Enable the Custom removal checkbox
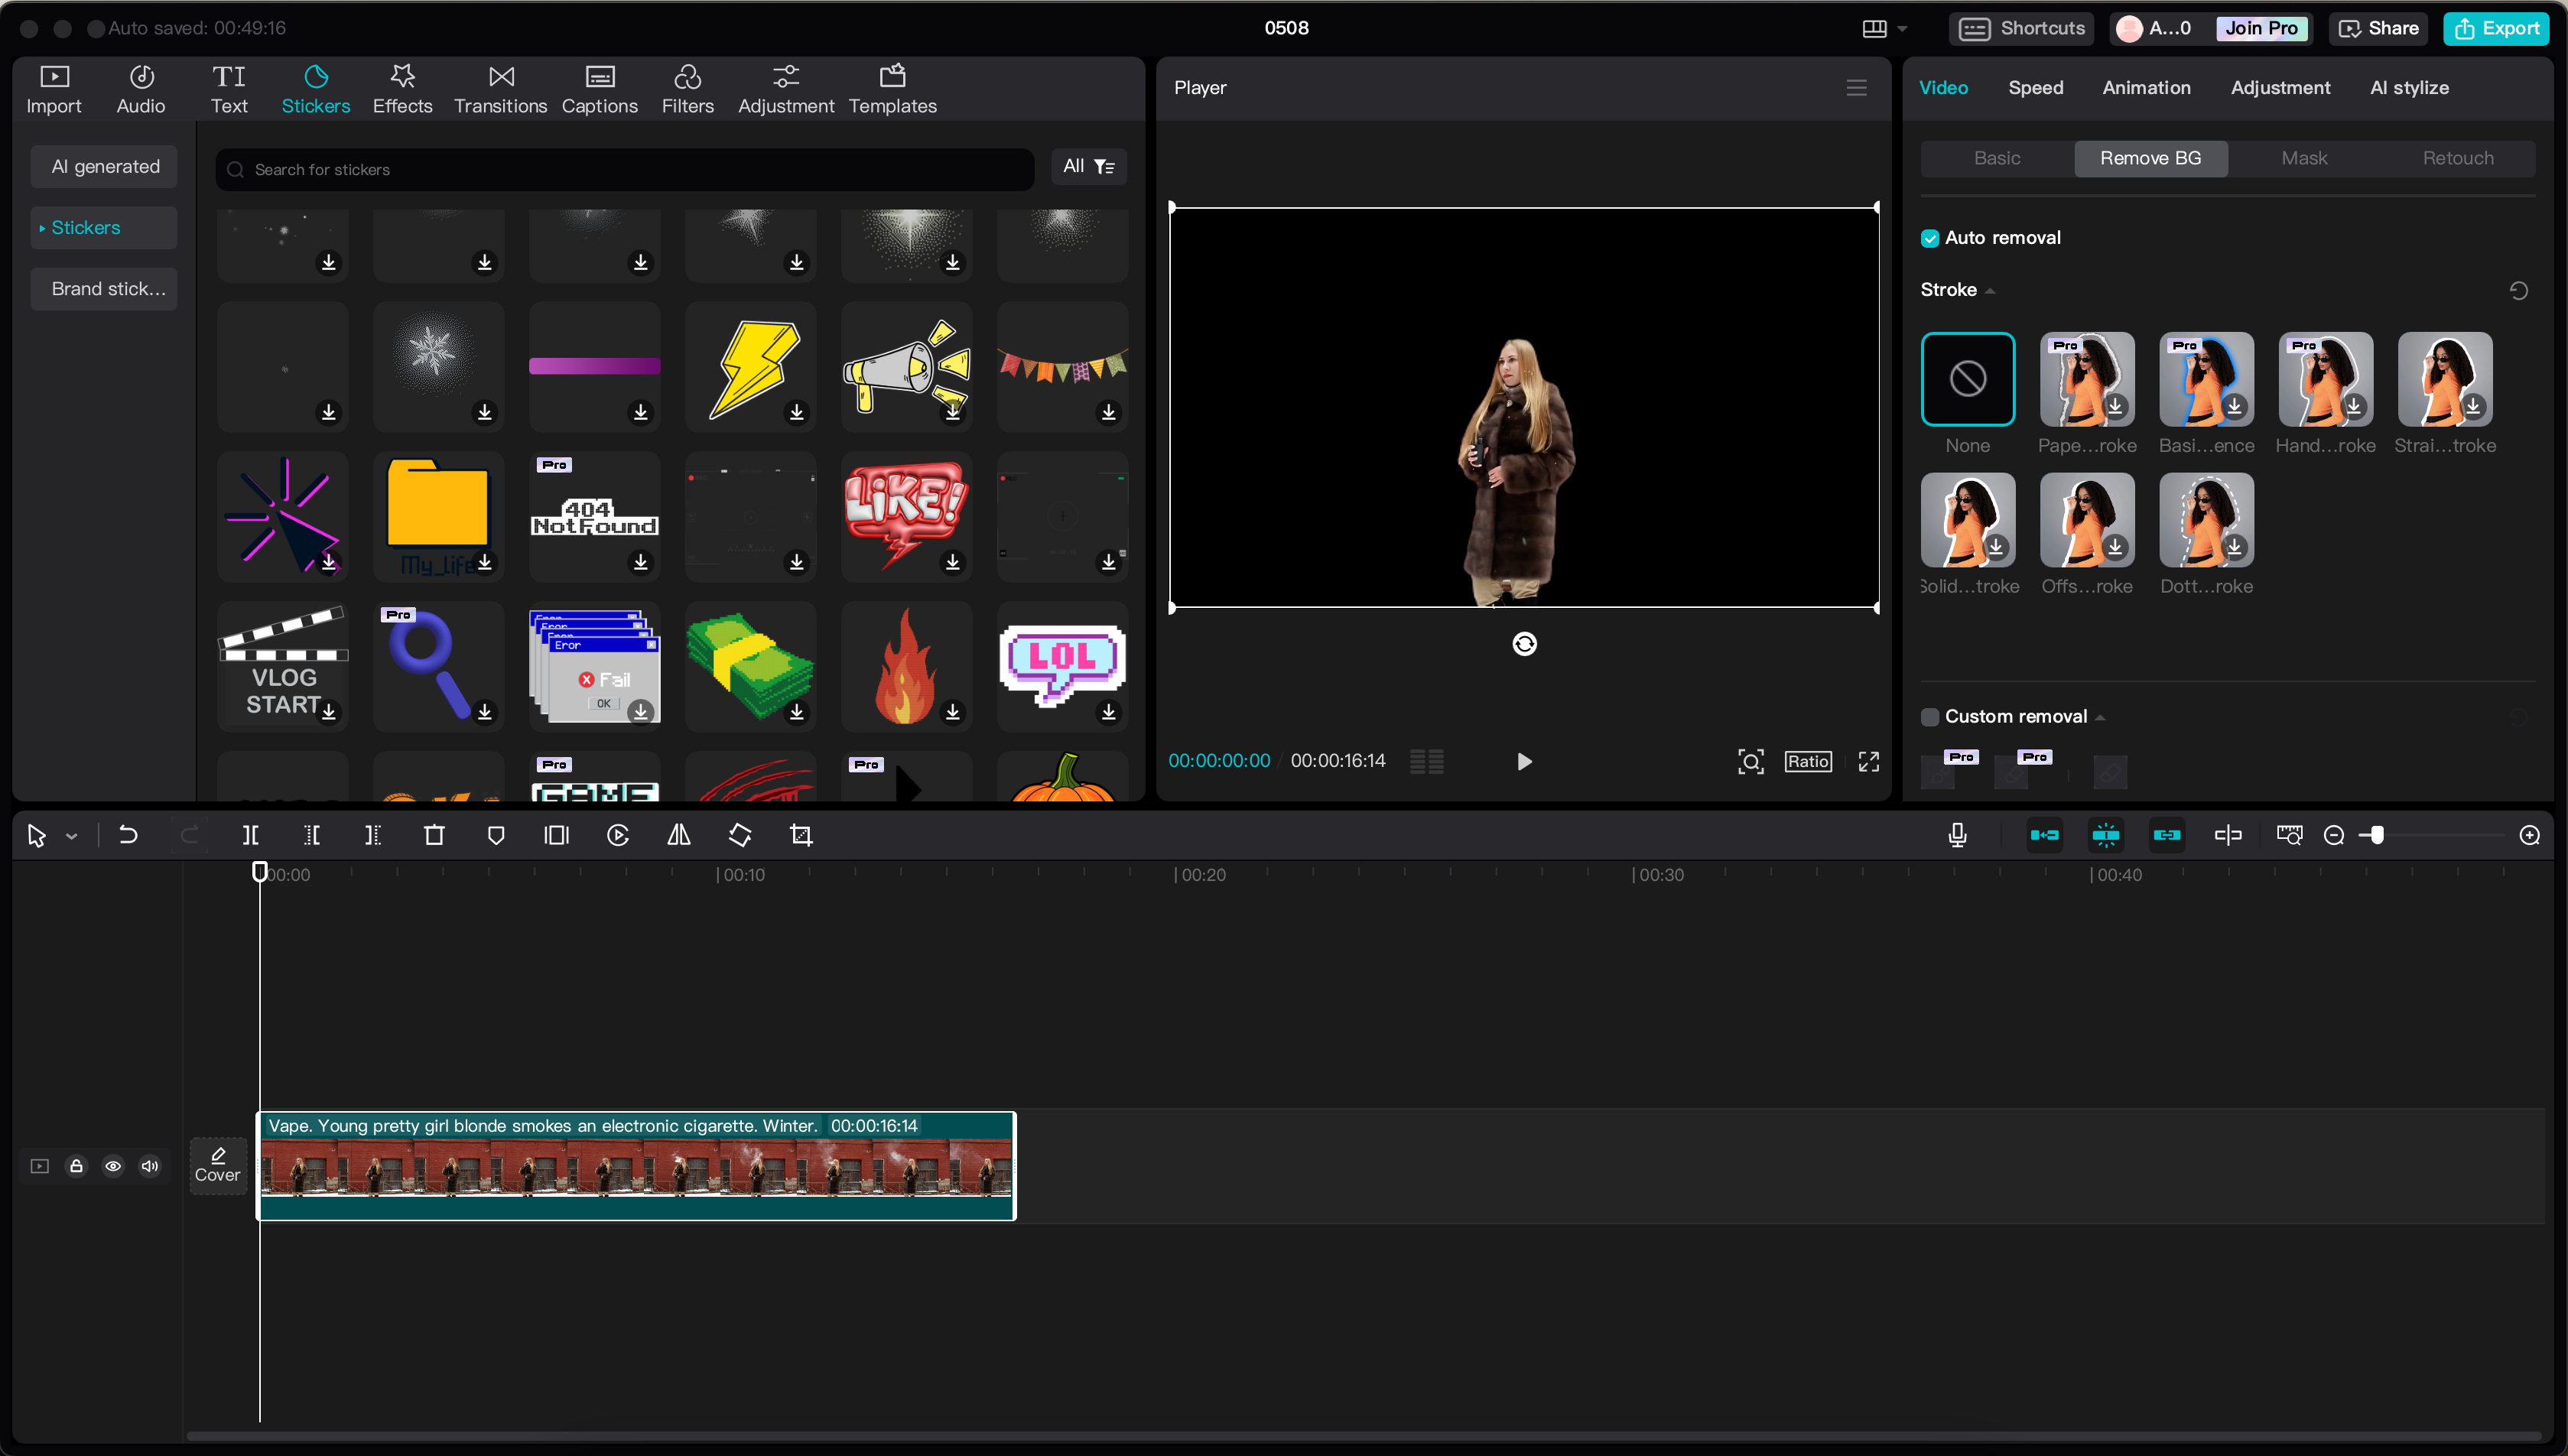The width and height of the screenshot is (2568, 1456). (x=1930, y=716)
